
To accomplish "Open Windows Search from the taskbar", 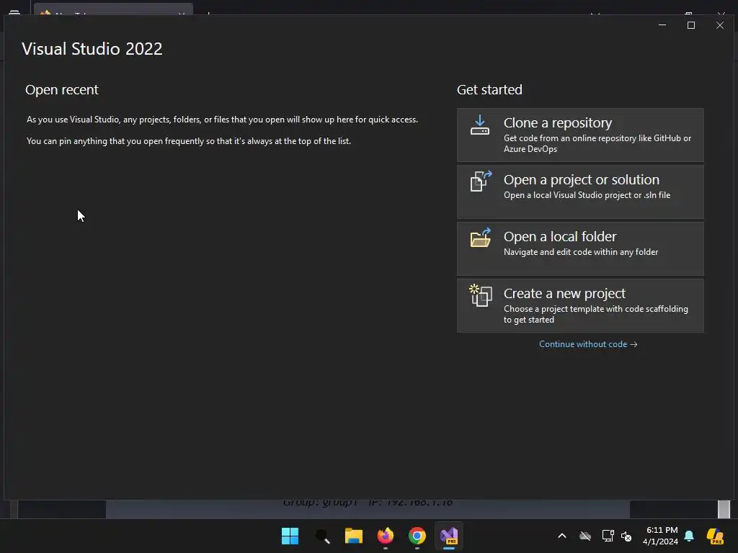I will (322, 536).
